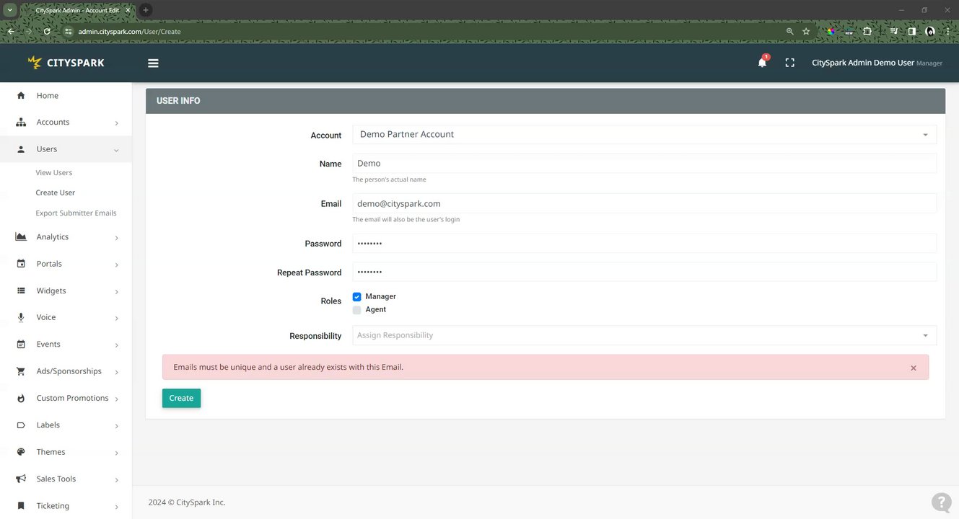Open the Assign Responsibility dropdown
The width and height of the screenshot is (959, 519).
point(644,335)
